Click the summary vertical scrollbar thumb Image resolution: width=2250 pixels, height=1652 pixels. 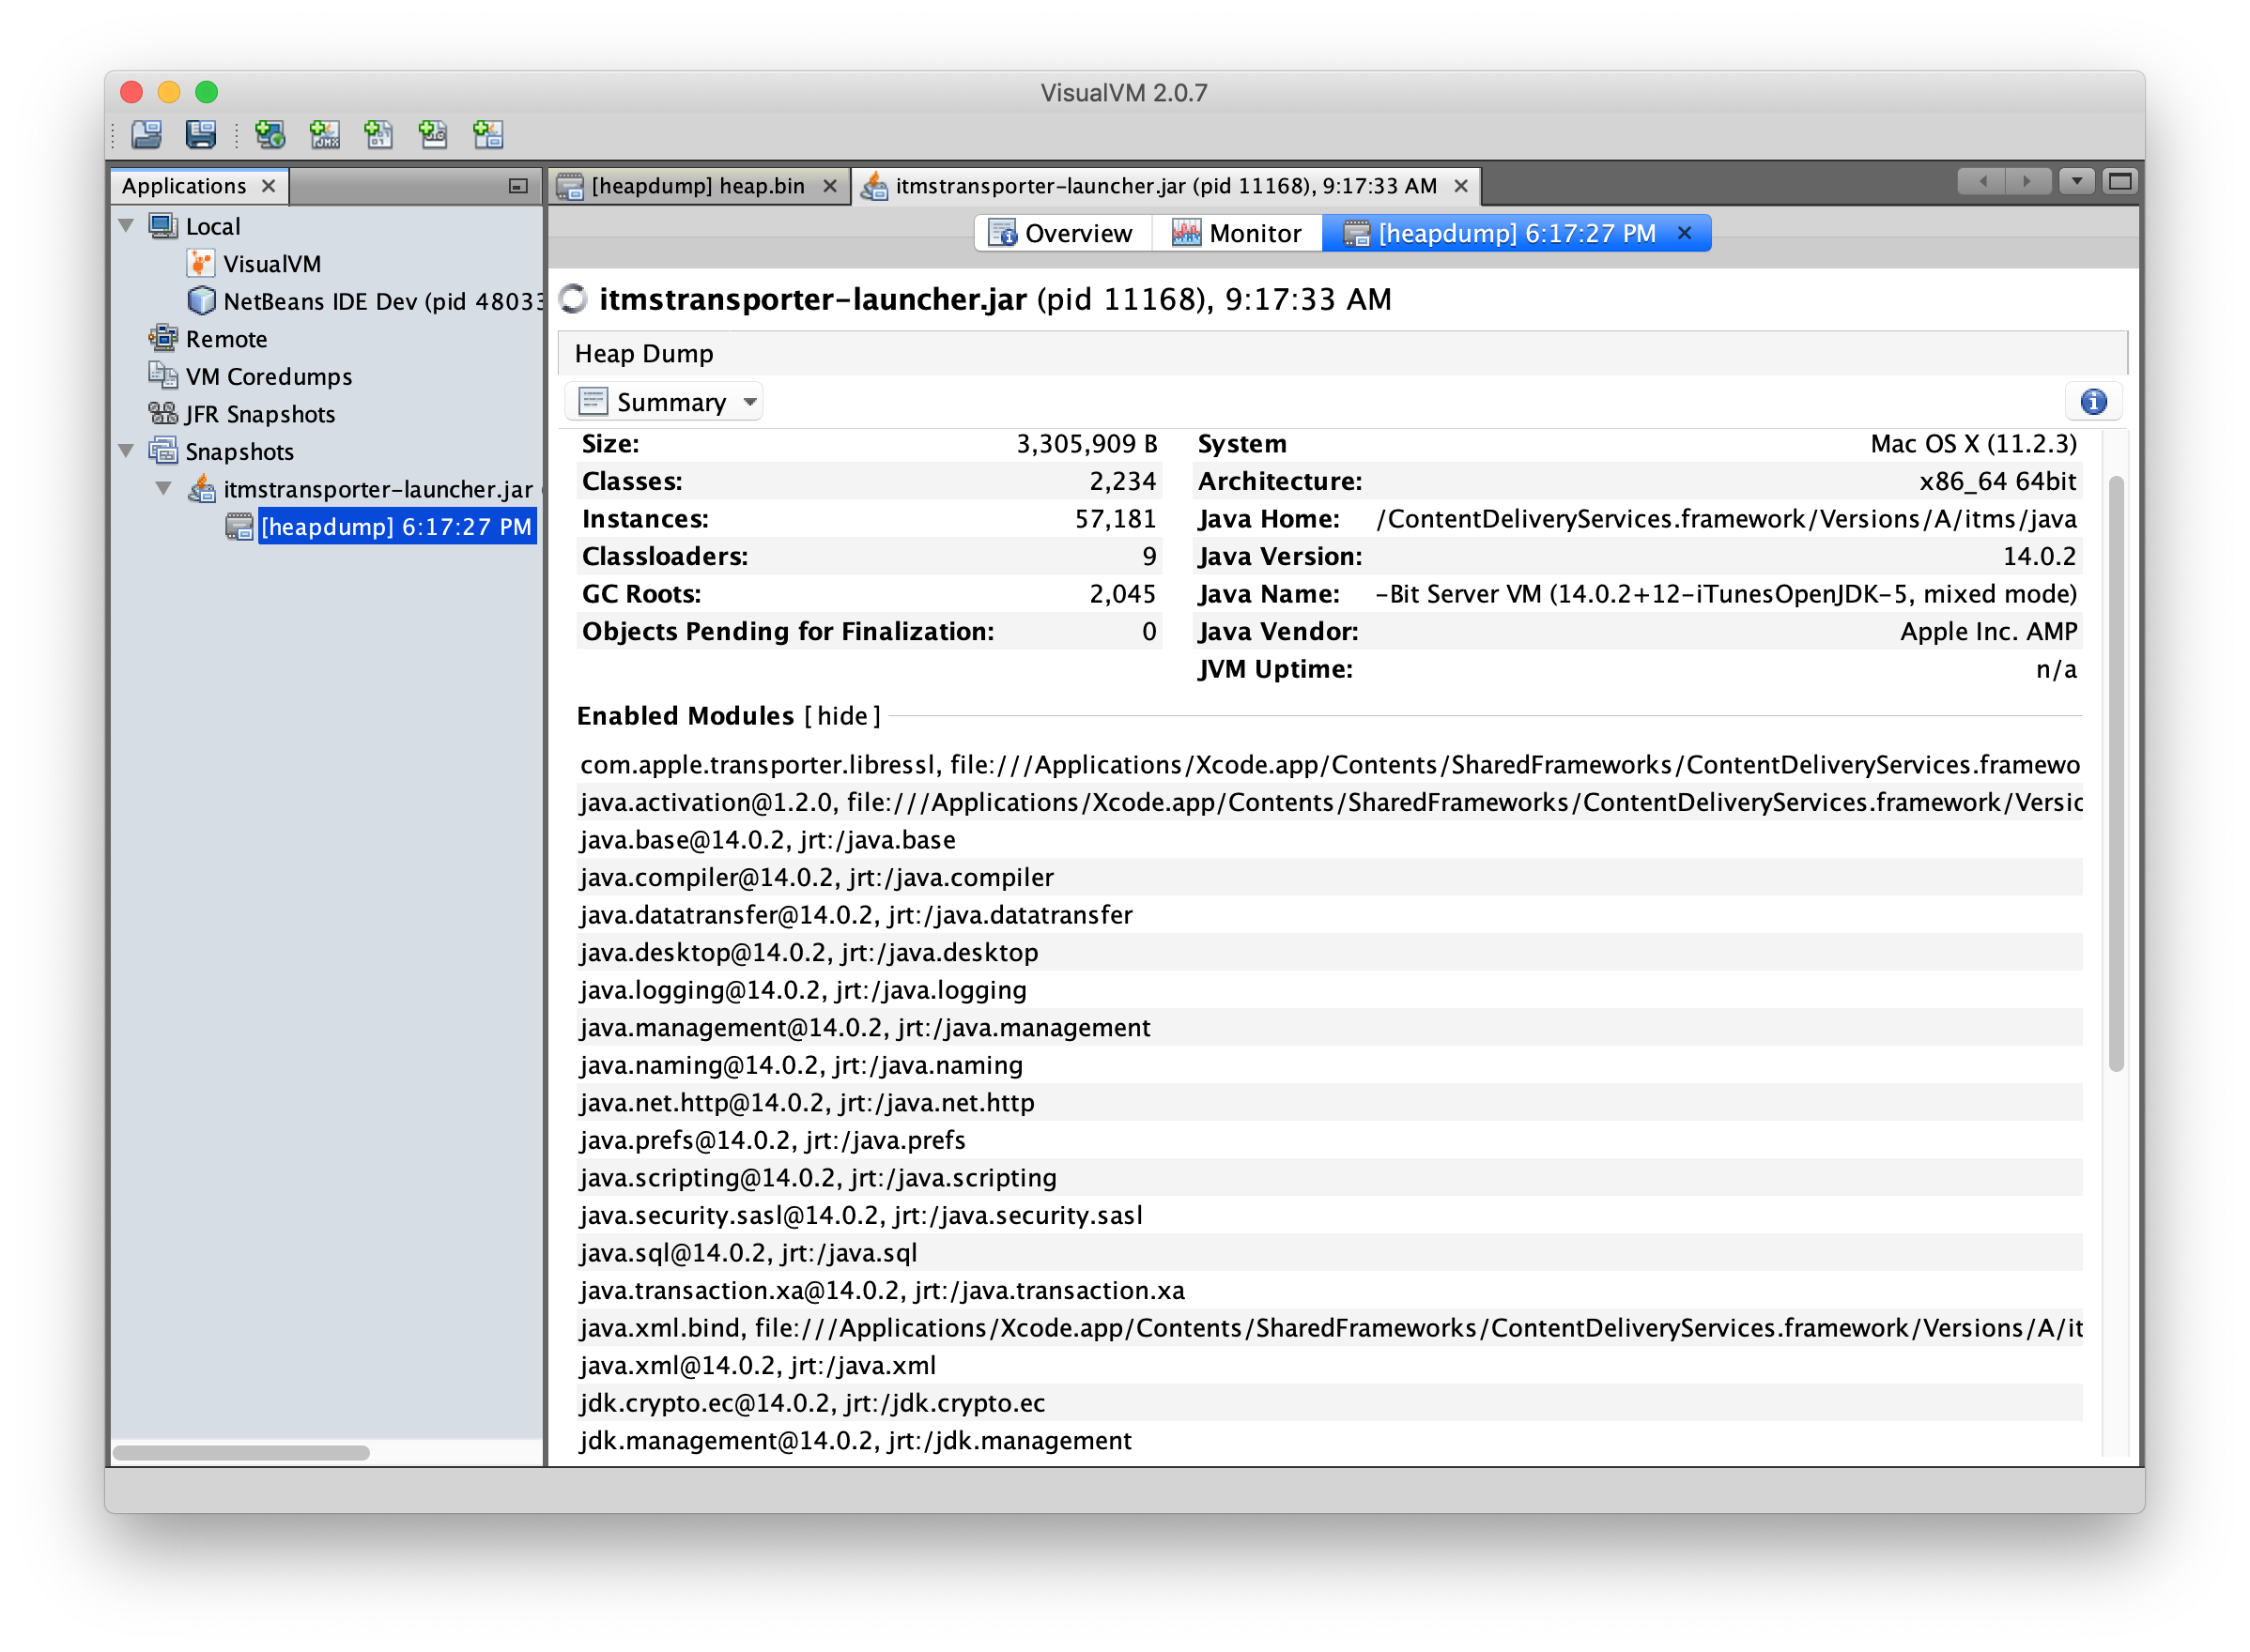tap(2115, 773)
